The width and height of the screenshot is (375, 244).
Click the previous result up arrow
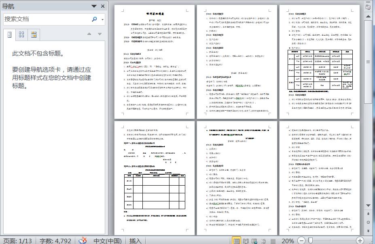(x=89, y=34)
